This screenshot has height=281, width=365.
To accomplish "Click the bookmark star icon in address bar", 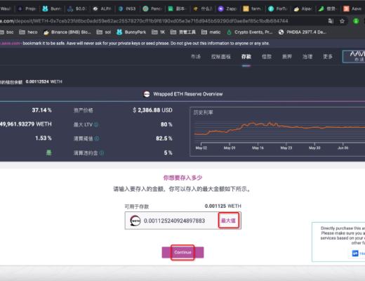I will pos(342,21).
